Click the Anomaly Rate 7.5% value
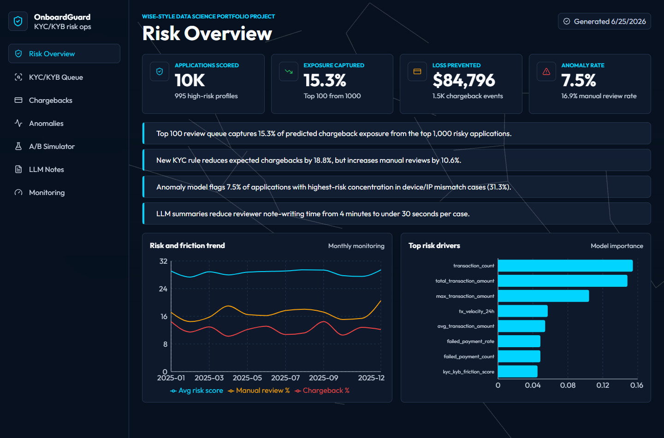This screenshot has height=438, width=664. [x=579, y=81]
